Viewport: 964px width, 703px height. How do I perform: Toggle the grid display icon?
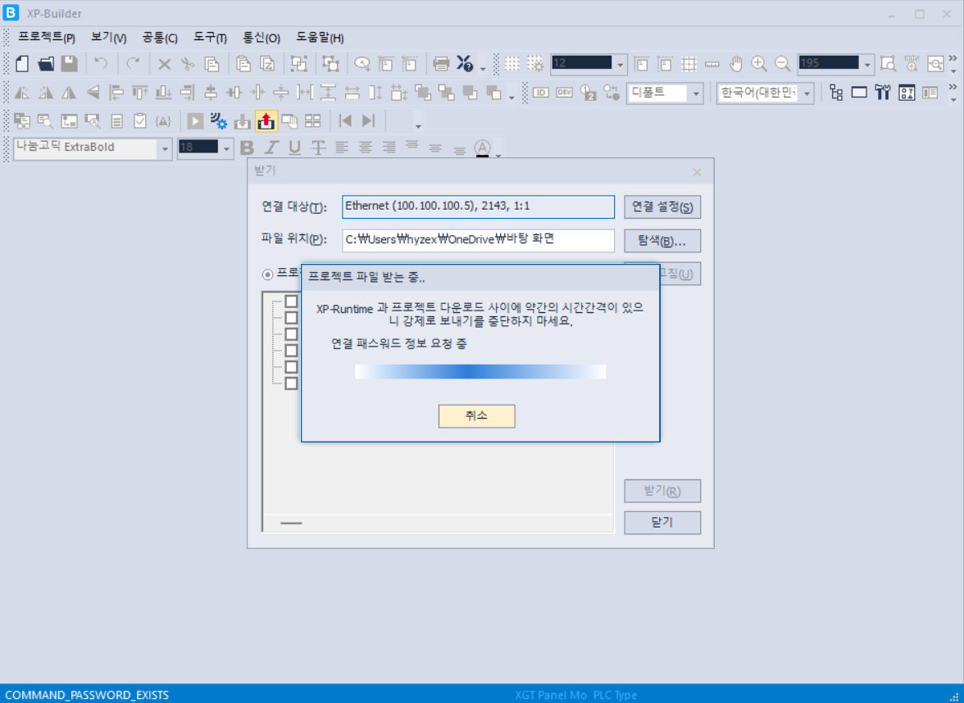point(512,64)
